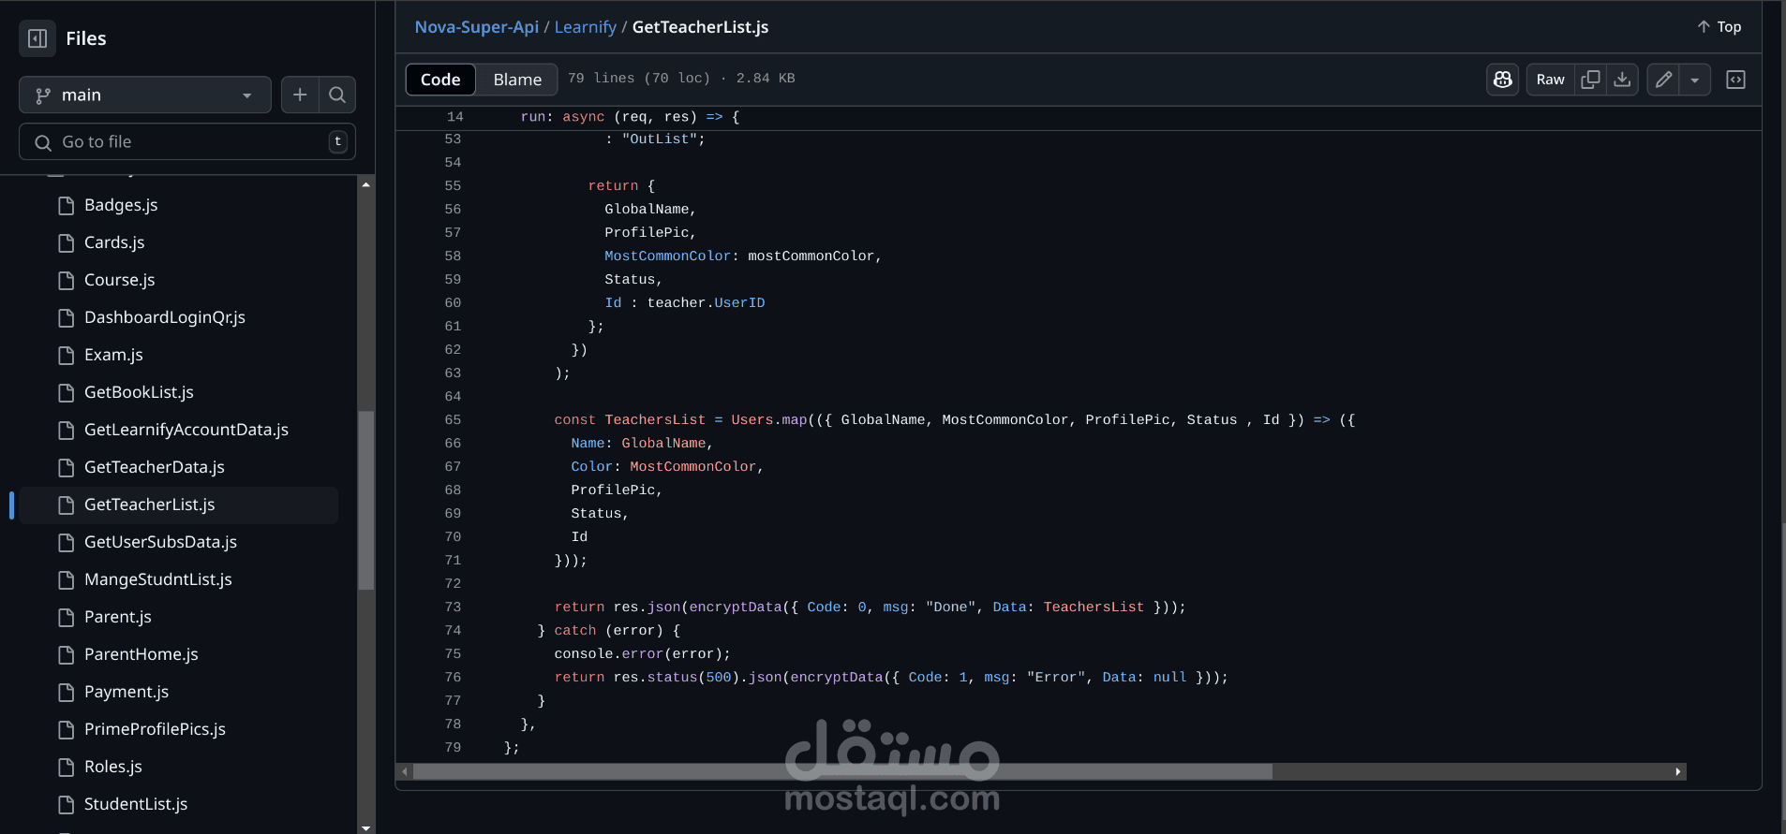1786x834 pixels.
Task: Click file icon next to Payment.js
Action: point(66,692)
